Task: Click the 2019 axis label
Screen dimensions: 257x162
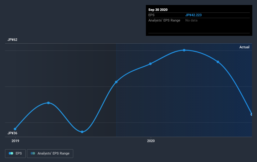Action: click(15, 141)
